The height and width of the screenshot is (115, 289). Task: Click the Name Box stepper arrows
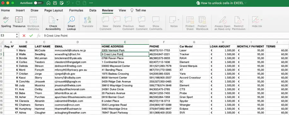pos(17,36)
